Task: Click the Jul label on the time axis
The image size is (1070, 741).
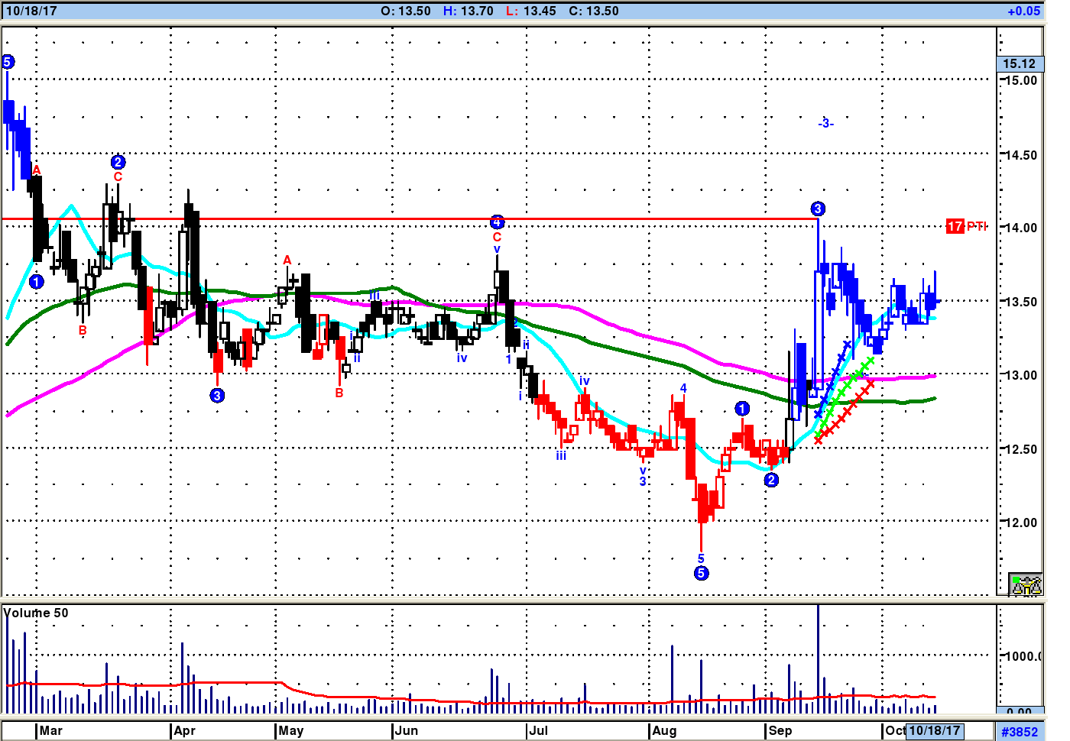Action: 538,730
